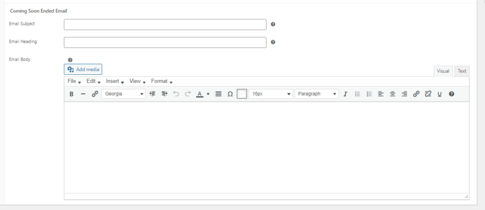The image size is (485, 210).
Task: Open the File menu in the editor
Action: point(74,81)
